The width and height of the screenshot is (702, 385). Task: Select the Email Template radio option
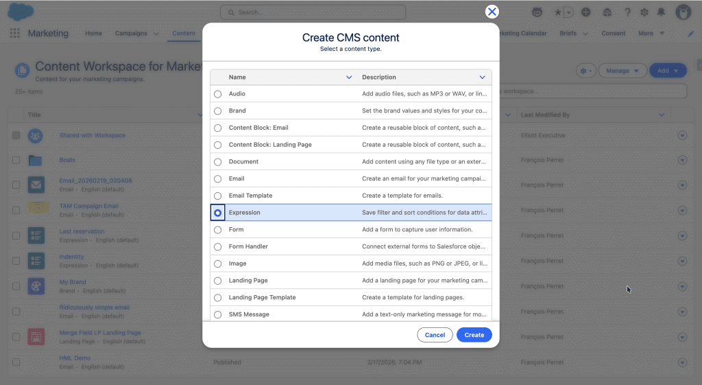(218, 196)
